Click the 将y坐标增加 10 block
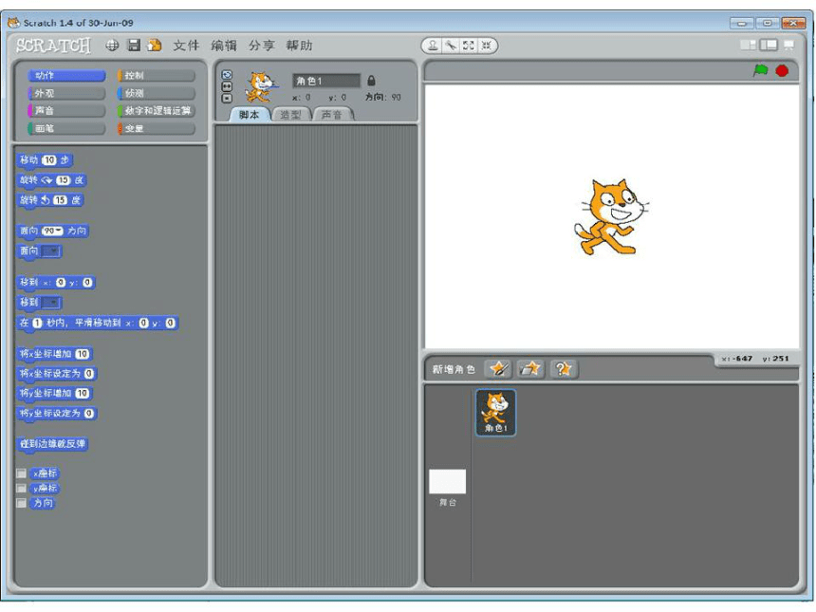The width and height of the screenshot is (816, 612). [55, 394]
